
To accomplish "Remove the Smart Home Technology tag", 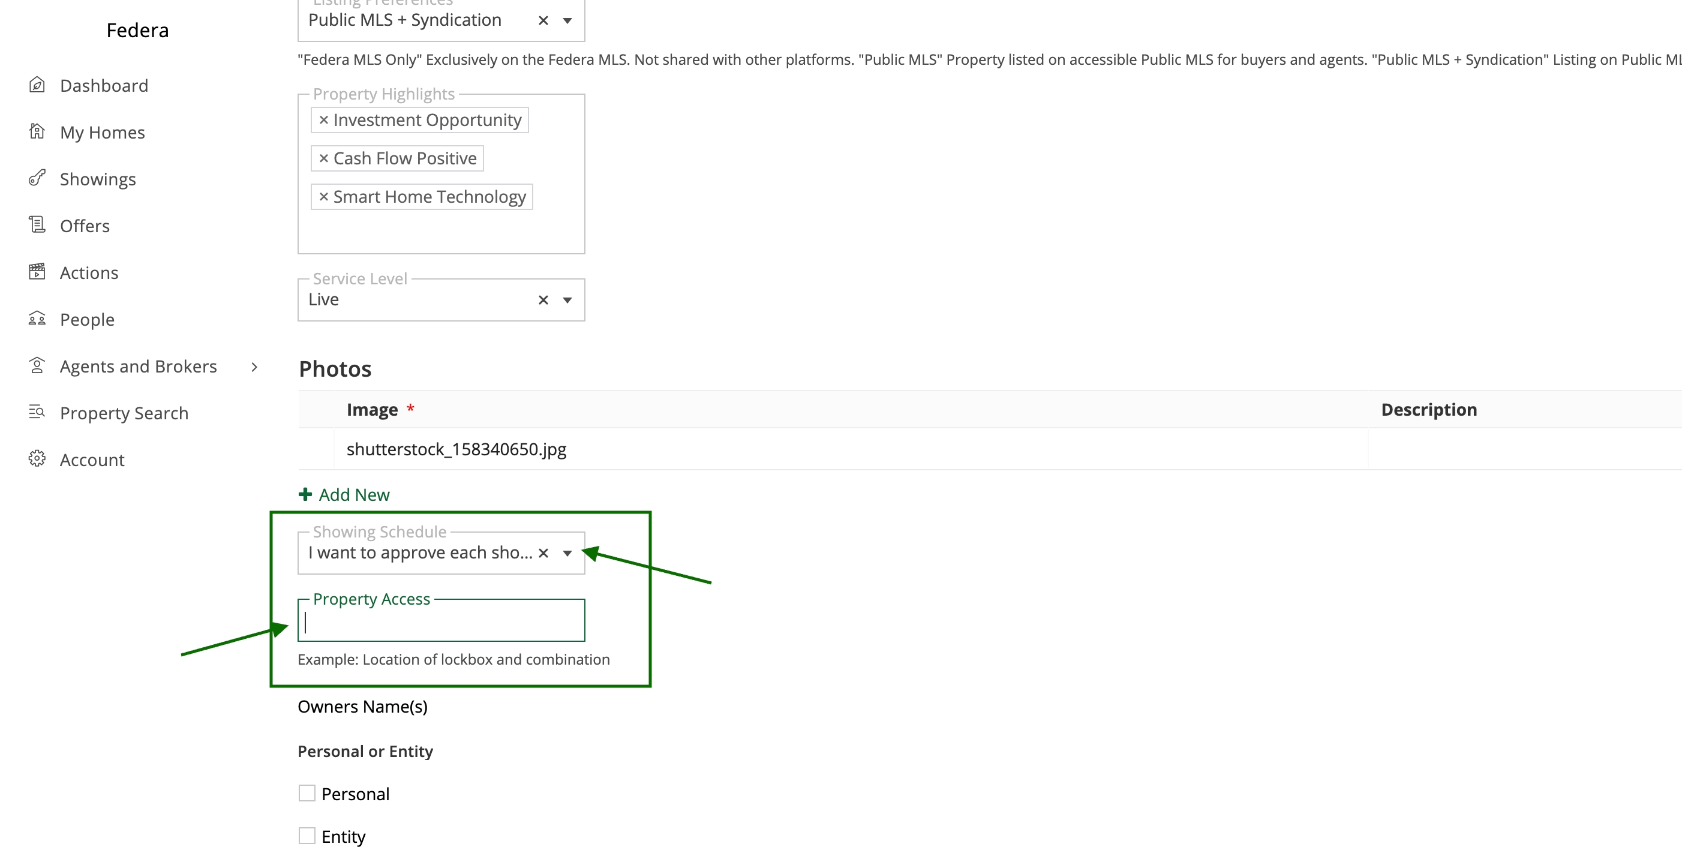I will coord(323,197).
